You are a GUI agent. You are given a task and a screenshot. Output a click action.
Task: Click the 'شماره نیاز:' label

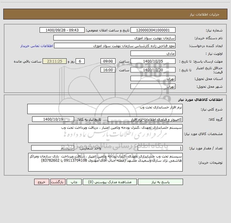click(x=214, y=31)
